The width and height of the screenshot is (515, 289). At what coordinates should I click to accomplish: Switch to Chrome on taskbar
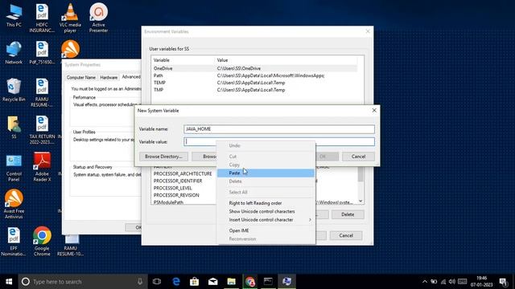click(x=250, y=282)
